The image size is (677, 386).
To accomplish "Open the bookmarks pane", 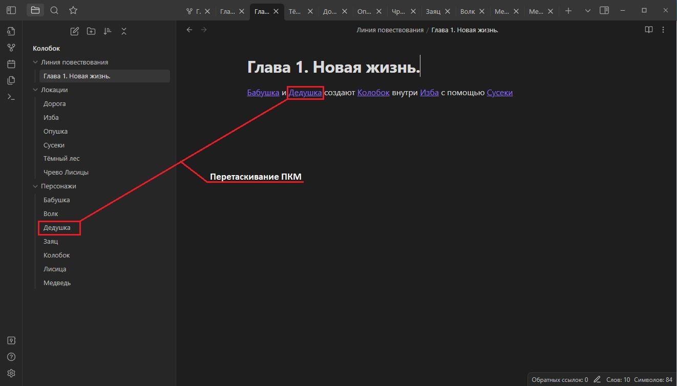I will tap(73, 10).
